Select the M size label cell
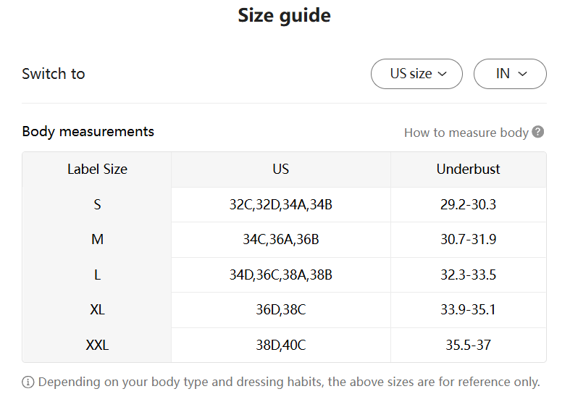 pos(97,239)
